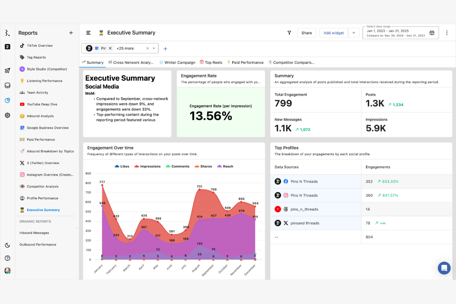Click the Data Sources column header
The image size is (456, 304).
pyautogui.click(x=287, y=167)
